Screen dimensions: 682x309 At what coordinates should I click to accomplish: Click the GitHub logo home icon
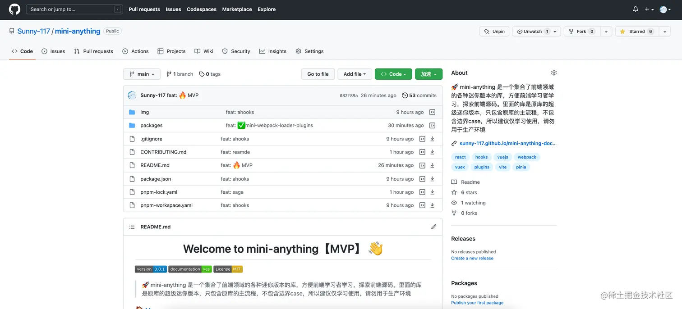tap(14, 9)
